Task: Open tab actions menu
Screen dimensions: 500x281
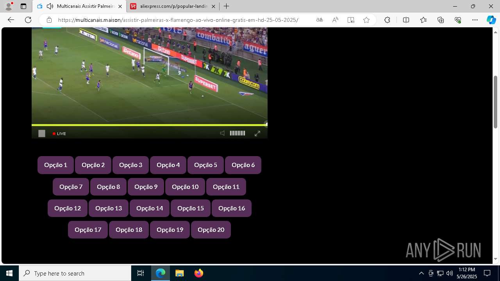Action: pos(23,6)
